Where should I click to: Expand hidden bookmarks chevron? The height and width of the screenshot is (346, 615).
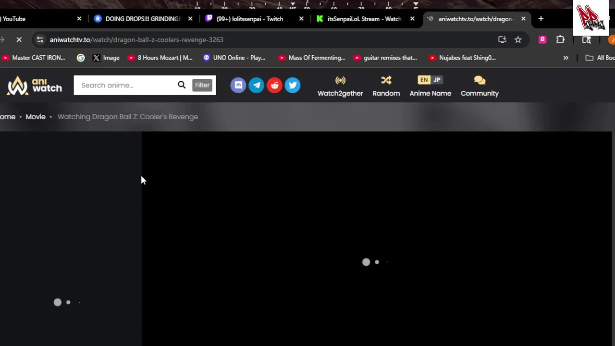tap(566, 58)
